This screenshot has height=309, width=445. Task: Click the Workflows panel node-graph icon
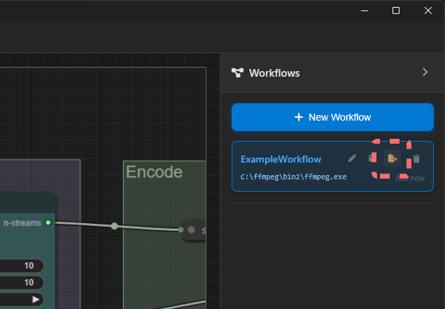(237, 73)
